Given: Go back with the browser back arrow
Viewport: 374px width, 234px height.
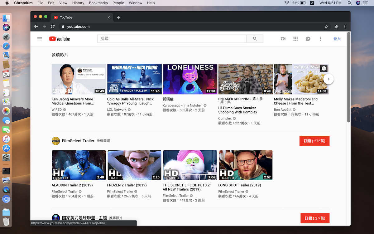Looking at the screenshot, I should [x=36, y=27].
